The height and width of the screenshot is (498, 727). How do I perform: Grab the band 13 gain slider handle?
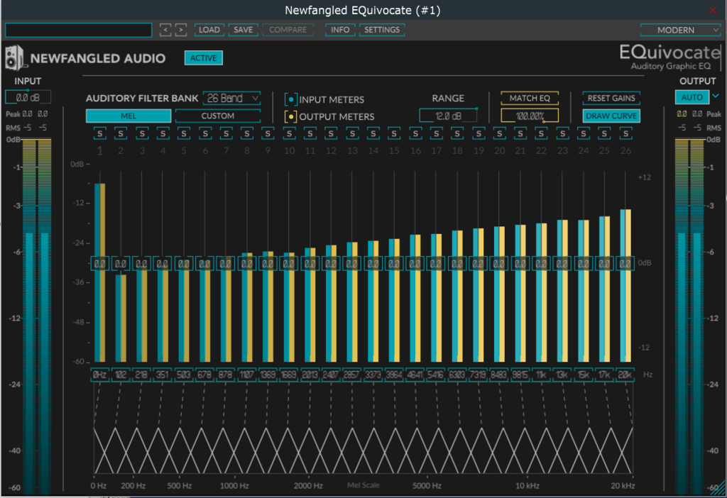[x=352, y=264]
